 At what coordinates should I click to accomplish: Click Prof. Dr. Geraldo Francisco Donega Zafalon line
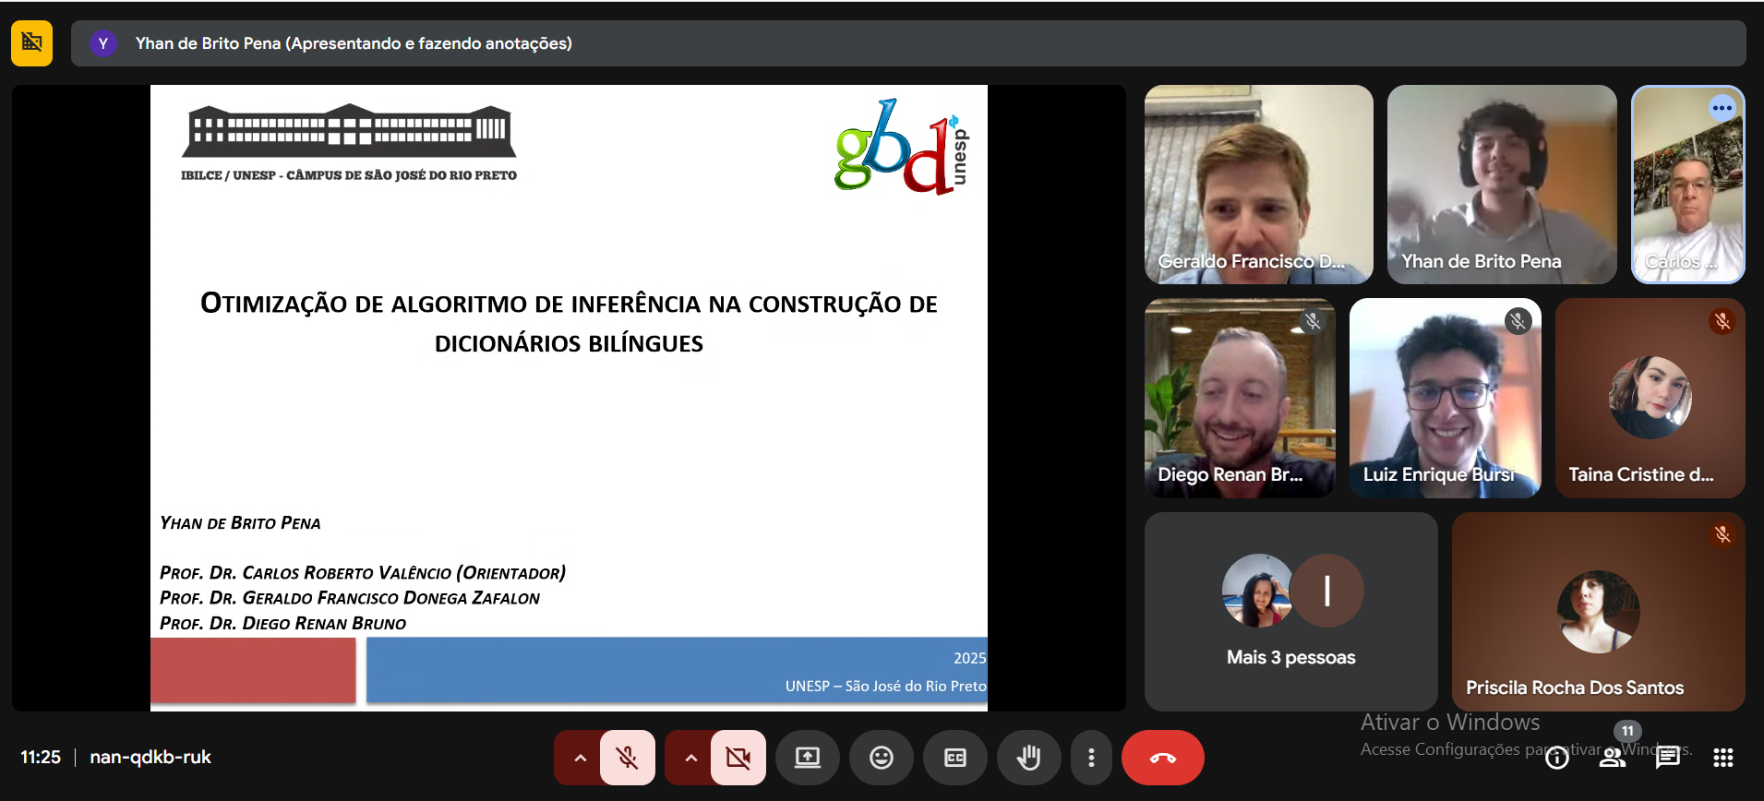tap(350, 598)
